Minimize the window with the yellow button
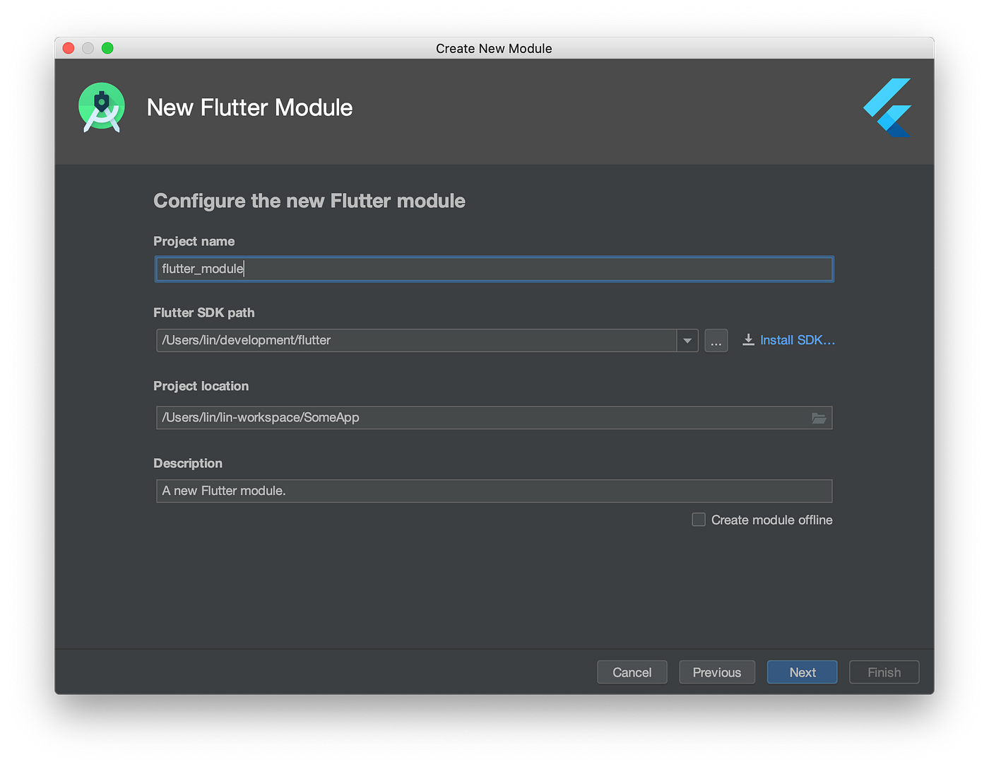The width and height of the screenshot is (989, 767). point(88,47)
